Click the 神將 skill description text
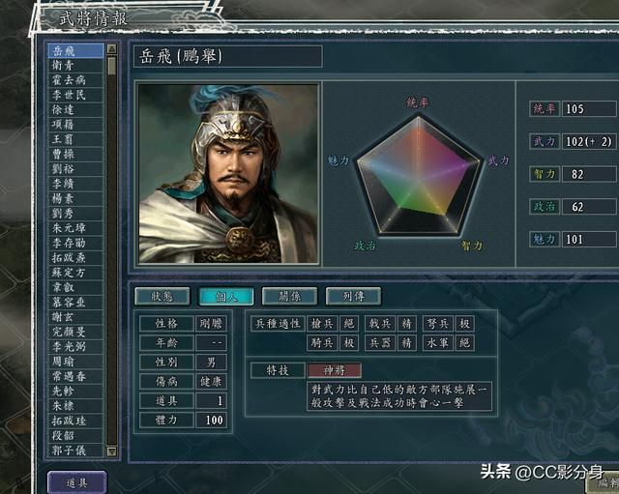 tap(399, 396)
